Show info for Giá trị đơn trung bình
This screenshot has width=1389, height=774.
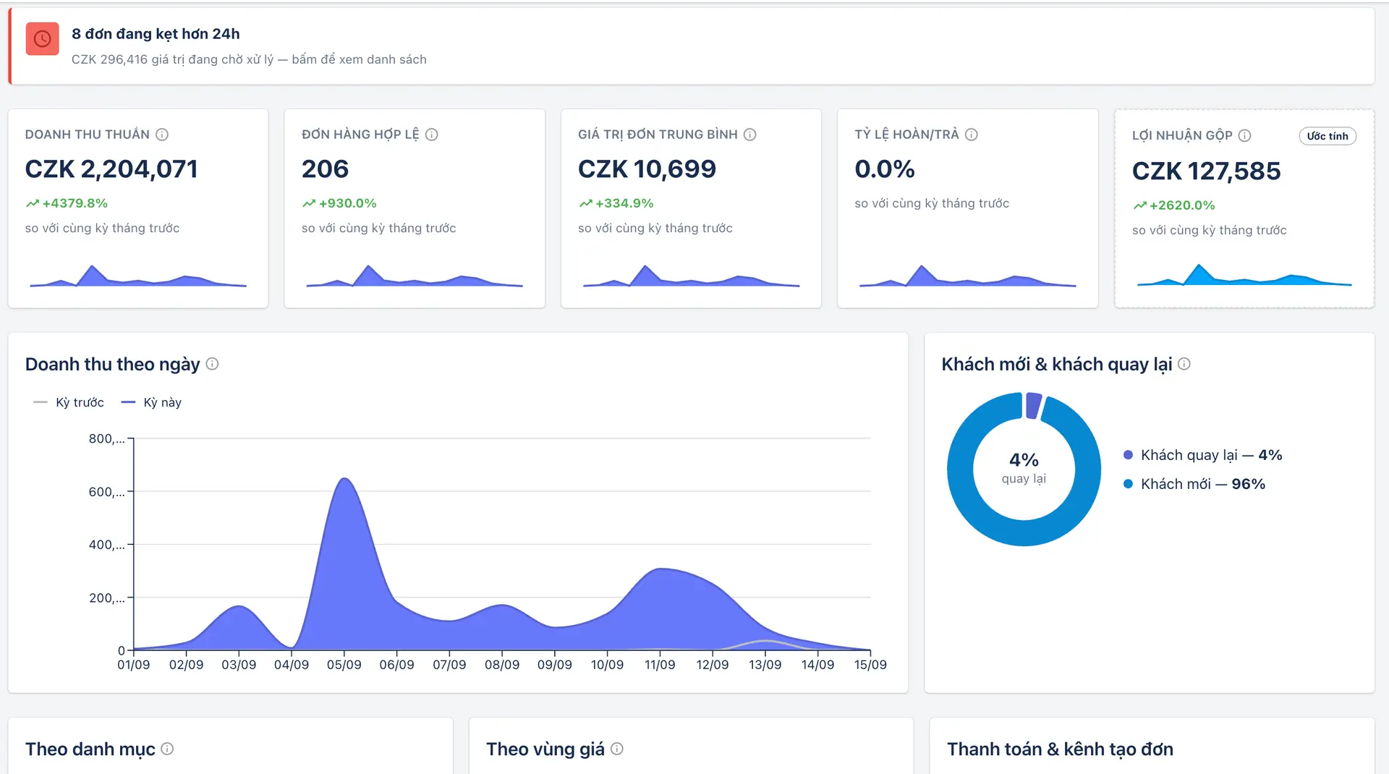click(750, 135)
